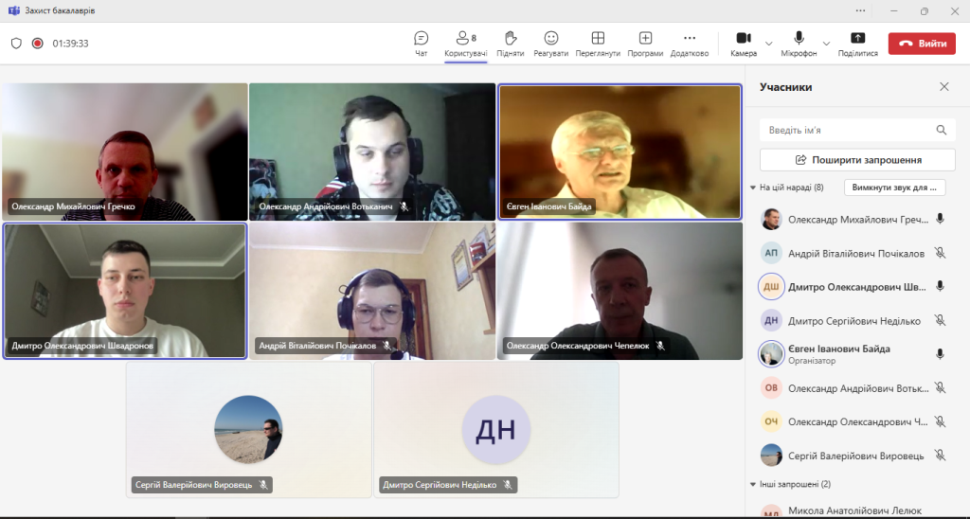Select Дмитро Олександрович Шв... in participants list

click(x=857, y=287)
